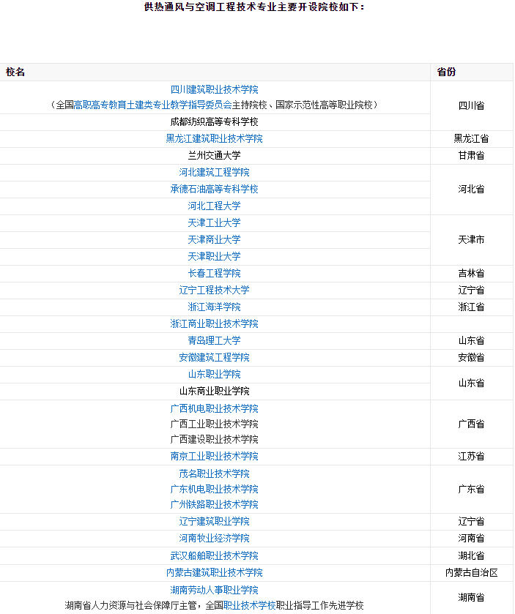Open the 天津工业大学 link
This screenshot has width=515, height=614.
(x=214, y=222)
